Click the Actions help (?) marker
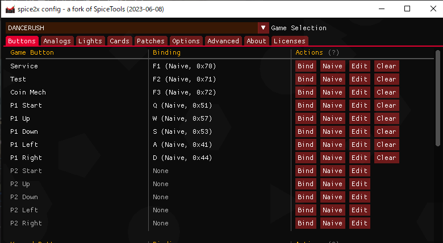Screen dimensions: 443x243 tap(333, 52)
